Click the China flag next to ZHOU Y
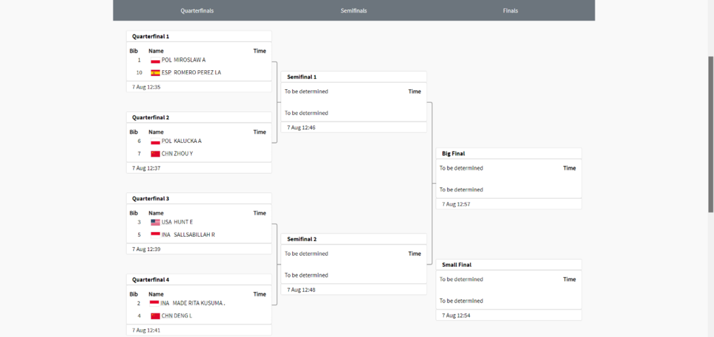 (155, 153)
